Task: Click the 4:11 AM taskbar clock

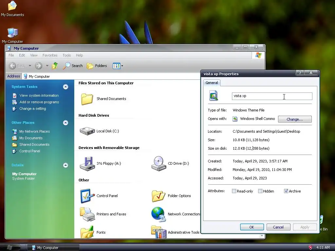Action: [x=323, y=247]
